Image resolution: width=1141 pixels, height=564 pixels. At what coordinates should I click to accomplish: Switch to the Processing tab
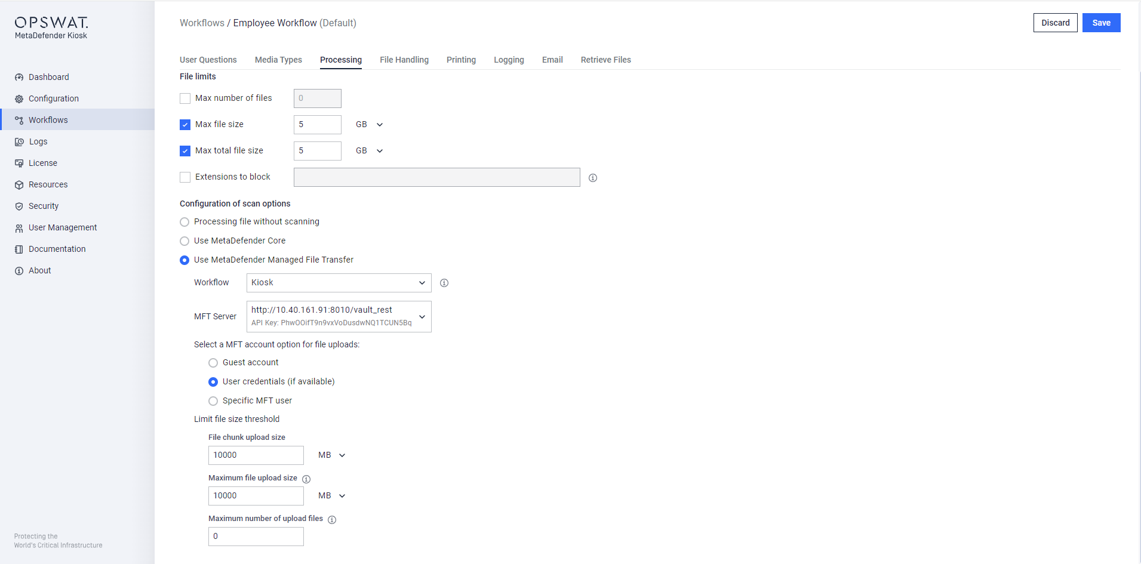341,60
